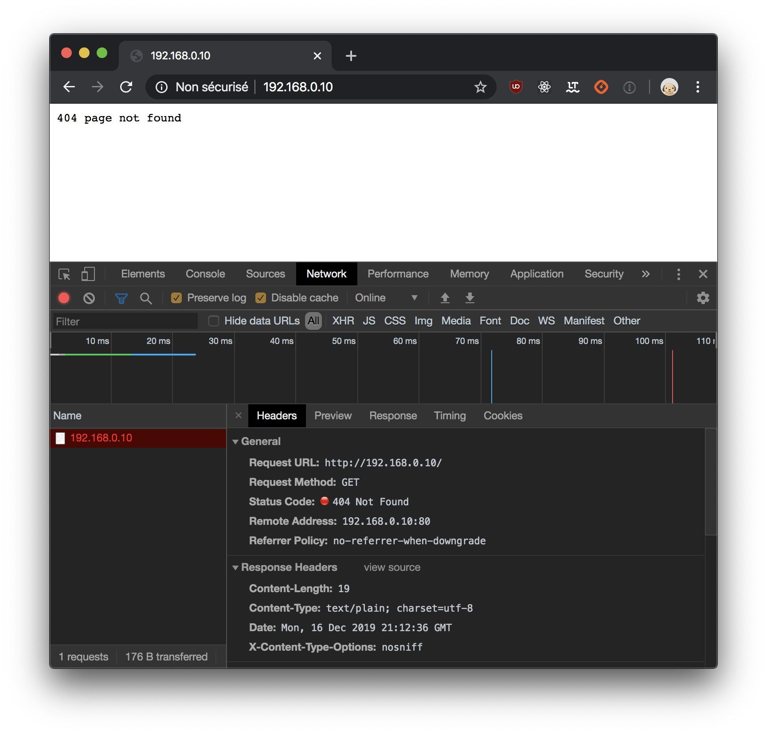Open Network settings gear icon
The width and height of the screenshot is (767, 734).
tap(703, 298)
